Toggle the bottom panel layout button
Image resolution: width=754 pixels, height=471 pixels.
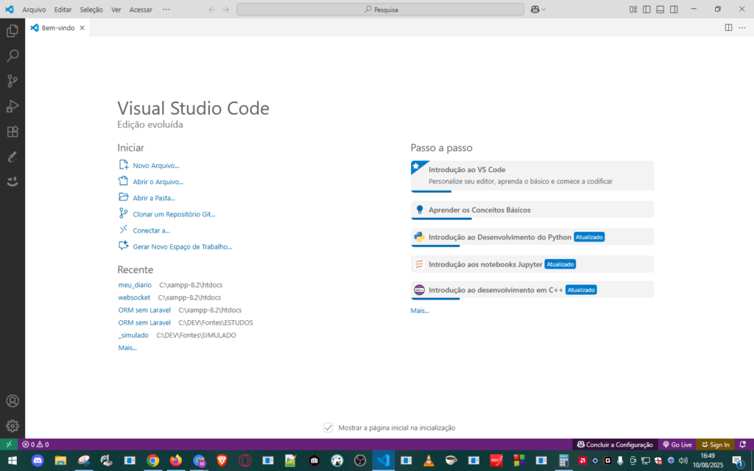pos(660,10)
